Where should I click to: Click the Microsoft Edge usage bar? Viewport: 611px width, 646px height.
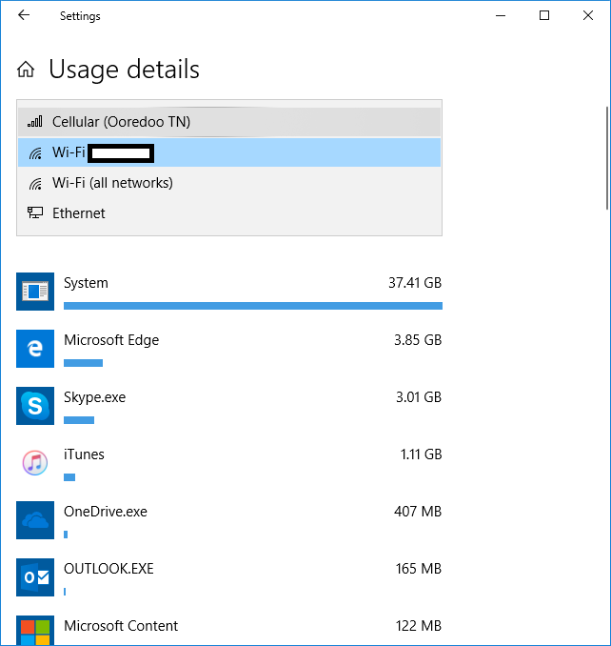tap(83, 363)
